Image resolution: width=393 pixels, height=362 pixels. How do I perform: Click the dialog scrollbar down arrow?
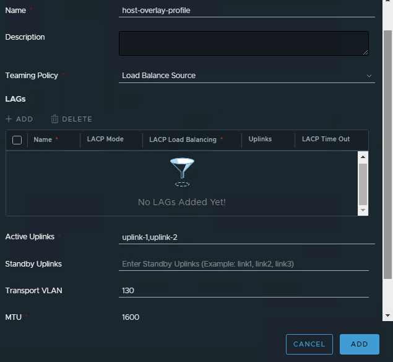tap(388, 316)
